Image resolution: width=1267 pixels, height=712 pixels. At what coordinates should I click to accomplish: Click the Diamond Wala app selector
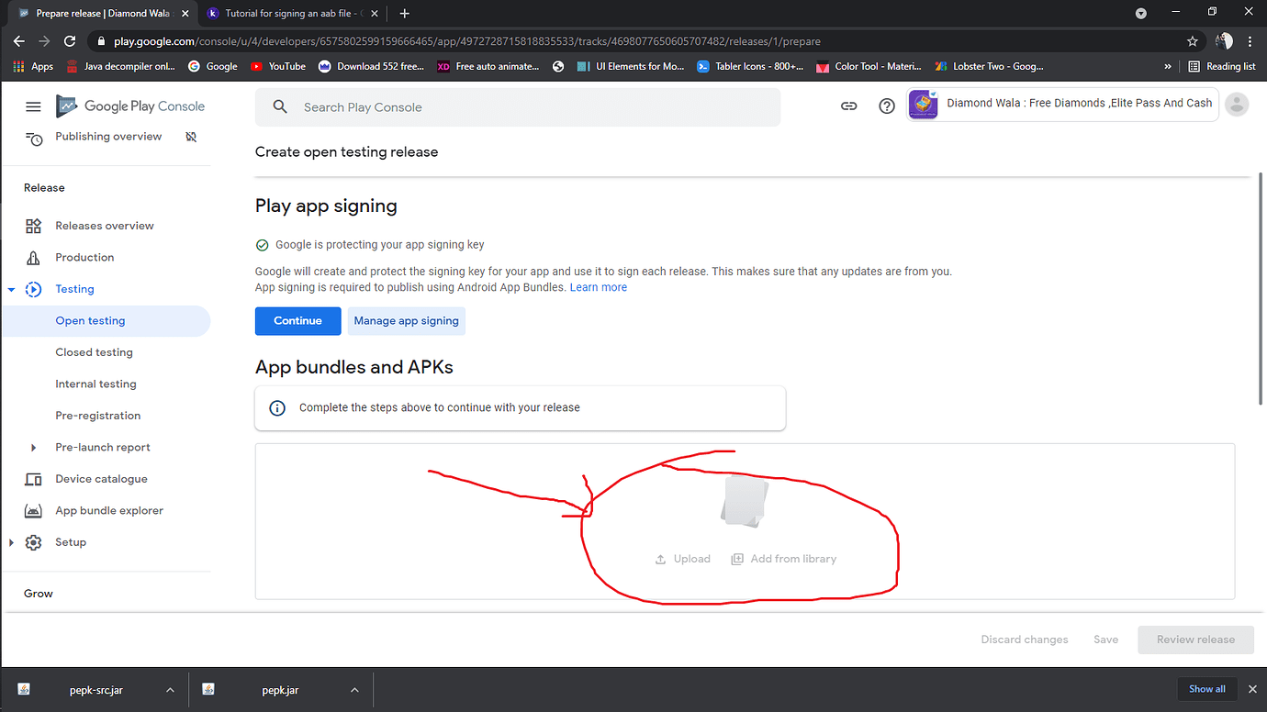click(1062, 104)
